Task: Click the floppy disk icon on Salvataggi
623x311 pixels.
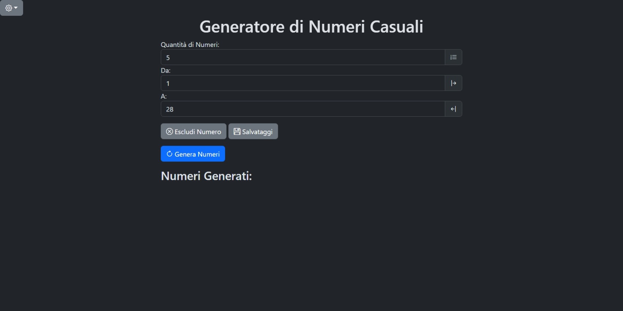Action: [237, 132]
